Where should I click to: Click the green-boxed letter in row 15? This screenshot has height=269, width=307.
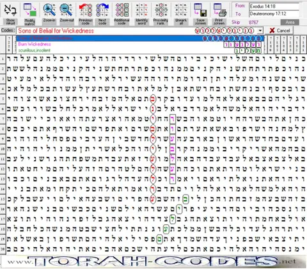(185, 199)
